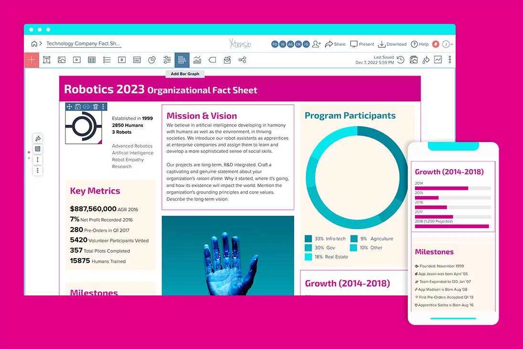Open the style paint bucket in left sidebar

[x=38, y=138]
